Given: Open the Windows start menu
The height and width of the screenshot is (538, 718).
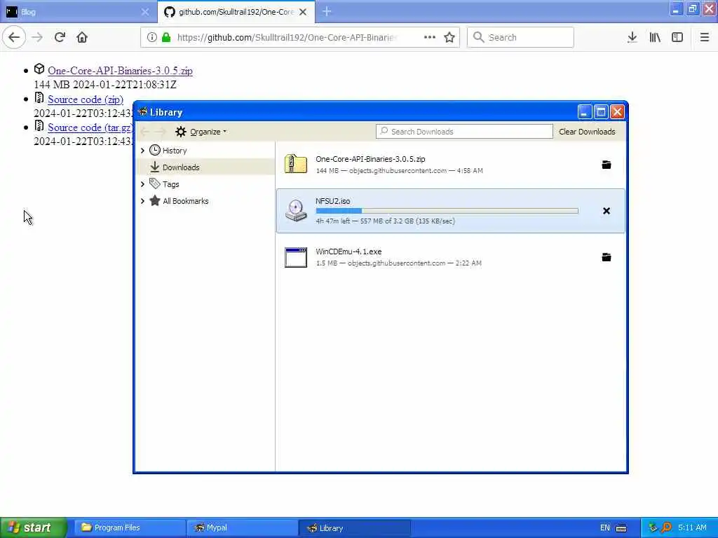Looking at the screenshot, I should click(x=33, y=527).
